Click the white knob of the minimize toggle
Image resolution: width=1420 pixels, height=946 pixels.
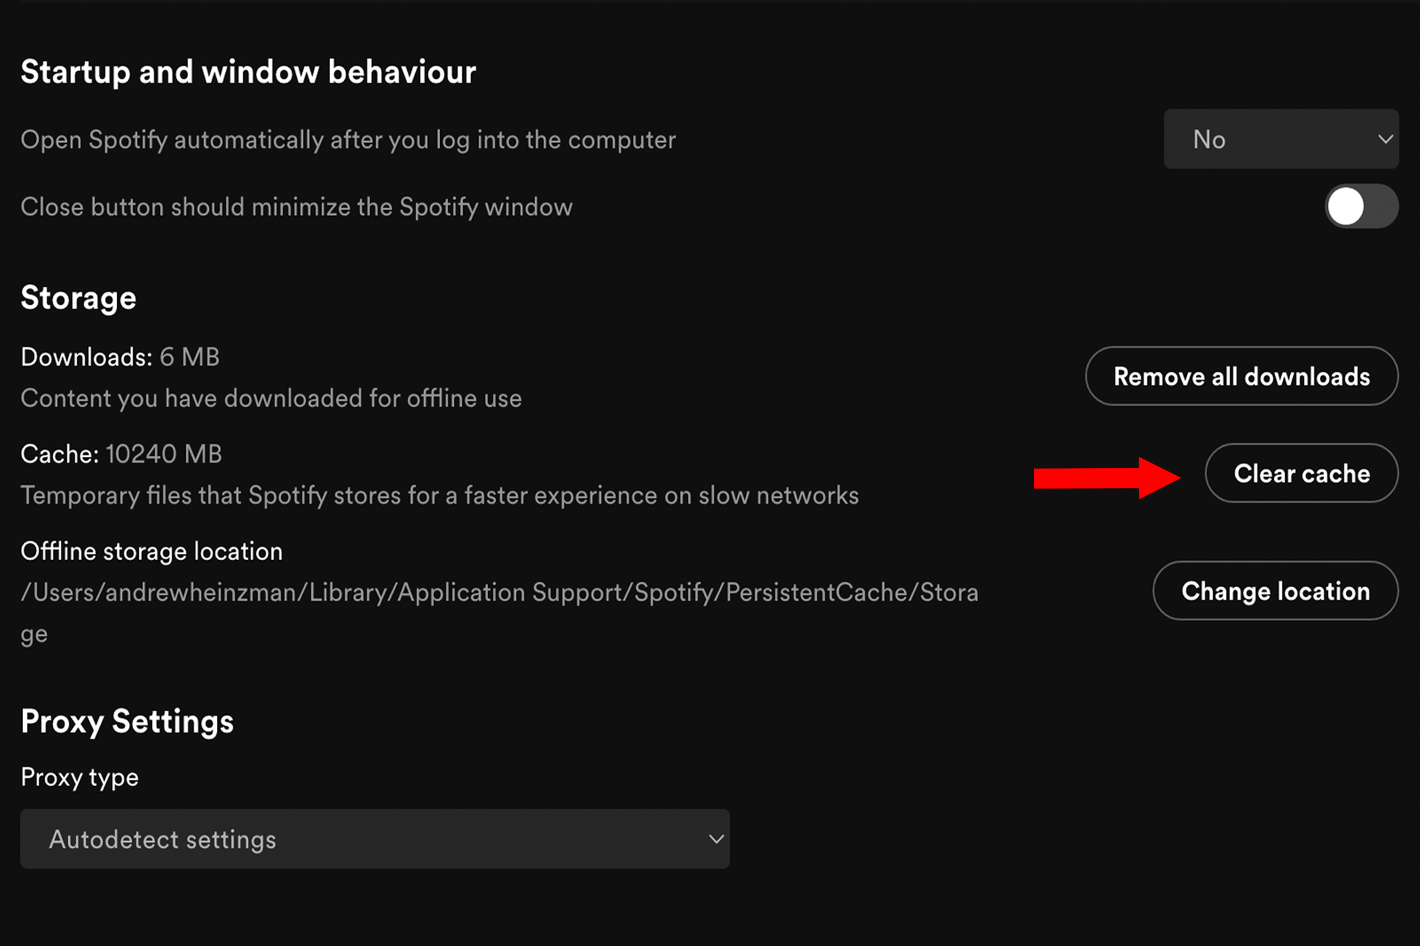(1345, 207)
